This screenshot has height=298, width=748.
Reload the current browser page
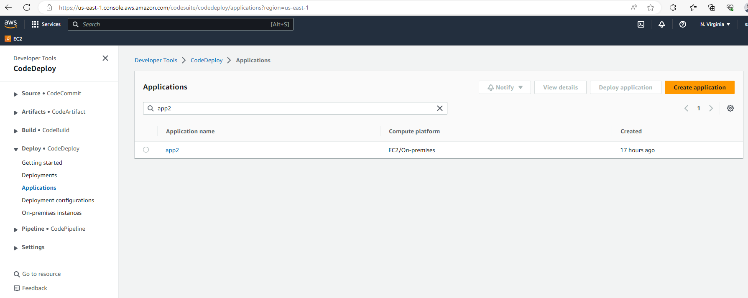(27, 8)
